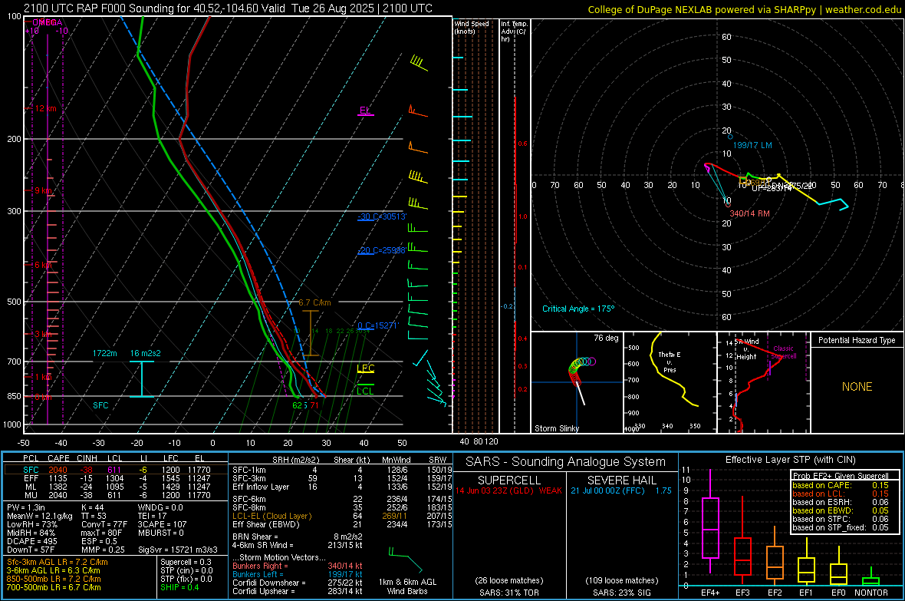Click the based on CAPE: 0.15 line
Viewport: 905px width, 601px height.
point(841,485)
